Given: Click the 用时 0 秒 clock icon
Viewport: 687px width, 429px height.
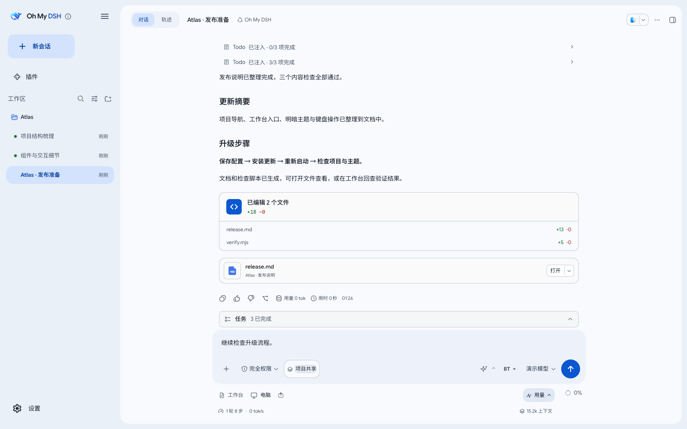Looking at the screenshot, I should pos(313,298).
